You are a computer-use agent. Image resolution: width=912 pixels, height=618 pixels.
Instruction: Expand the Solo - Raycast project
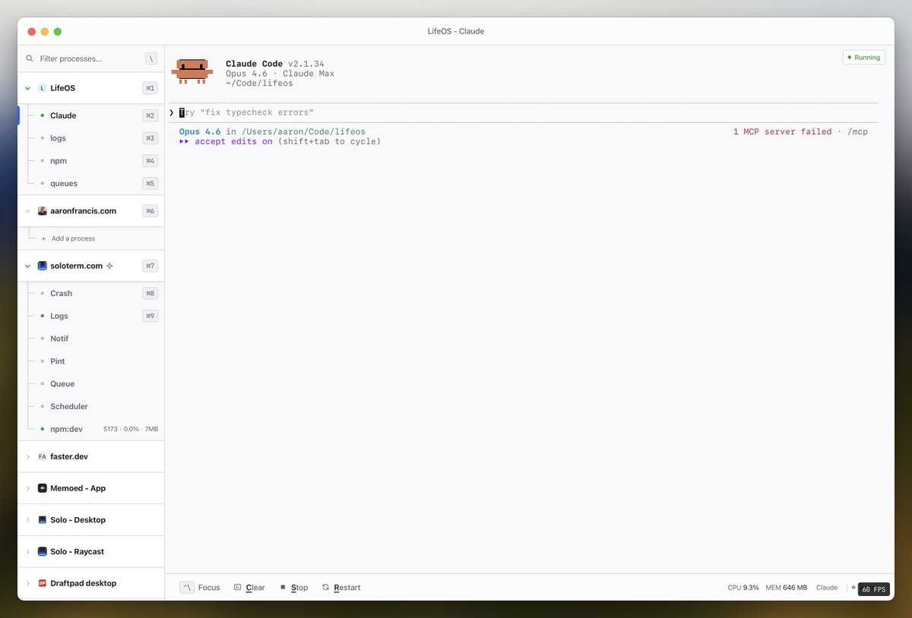28,552
